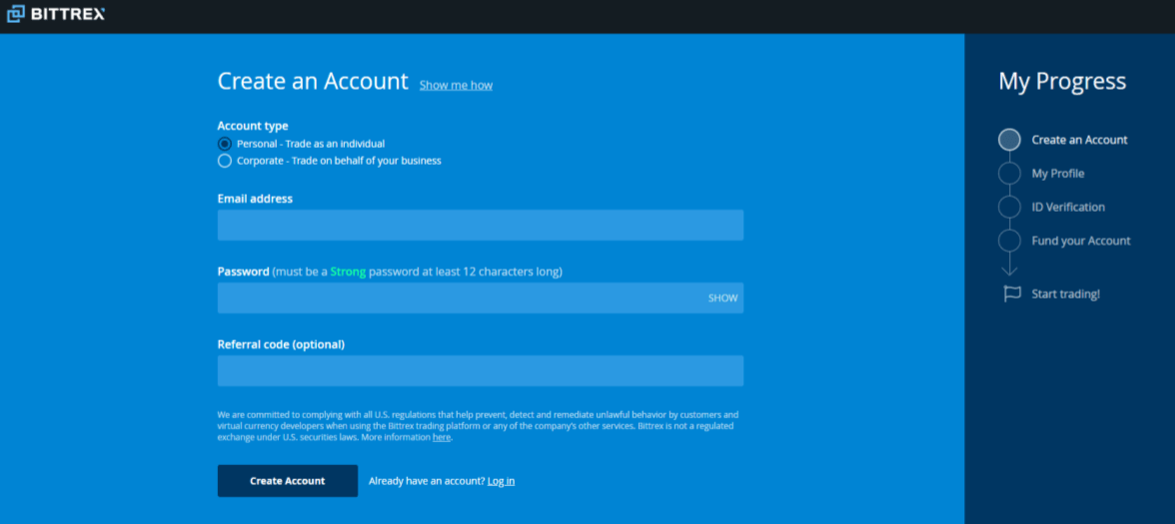Click the Referral code (optional) label
The image size is (1175, 524).
tap(281, 345)
